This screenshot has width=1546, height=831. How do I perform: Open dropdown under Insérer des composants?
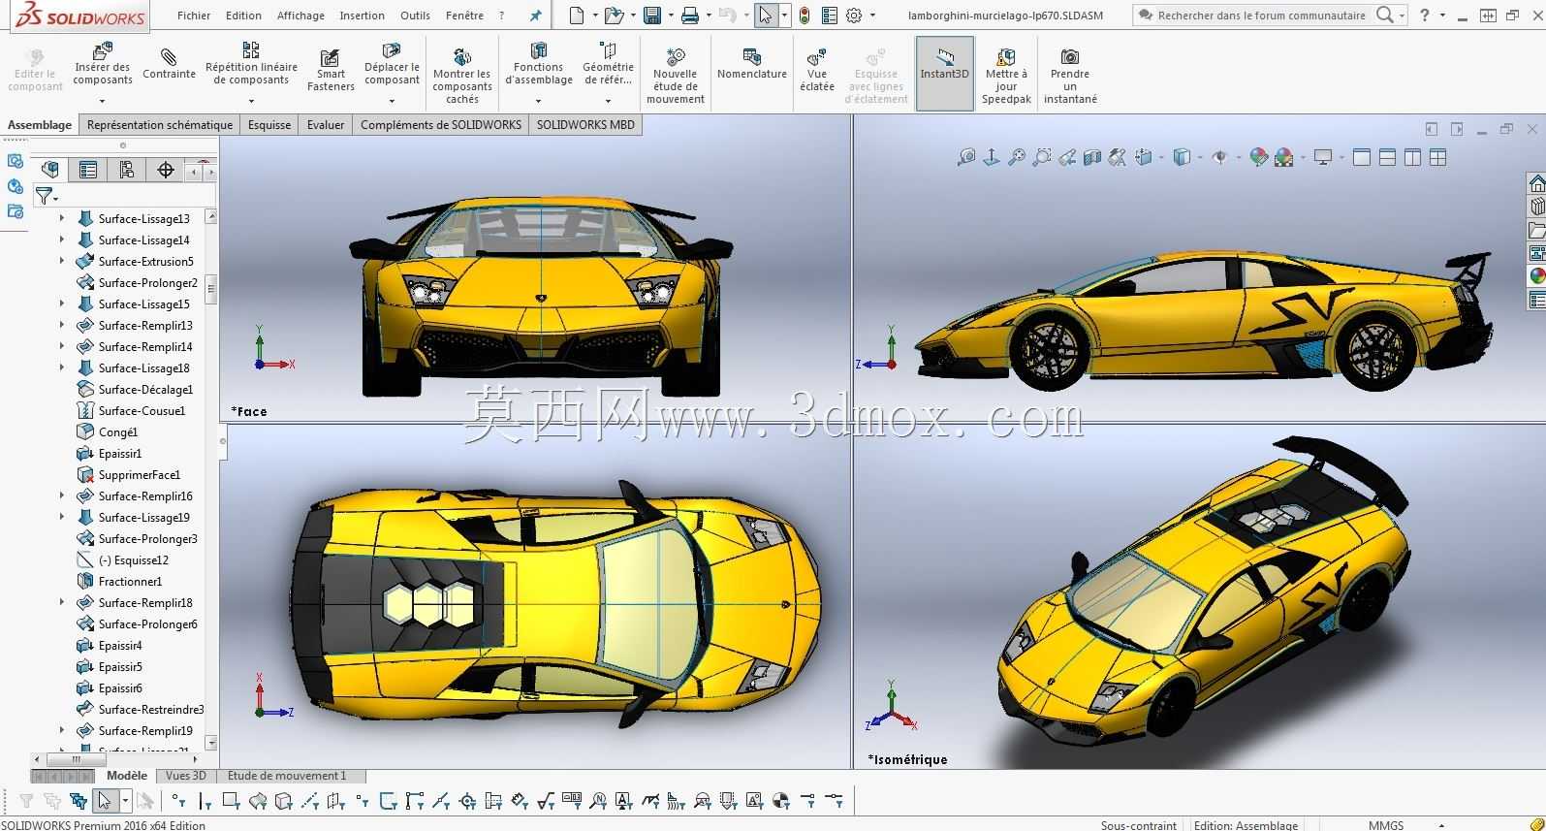102,100
